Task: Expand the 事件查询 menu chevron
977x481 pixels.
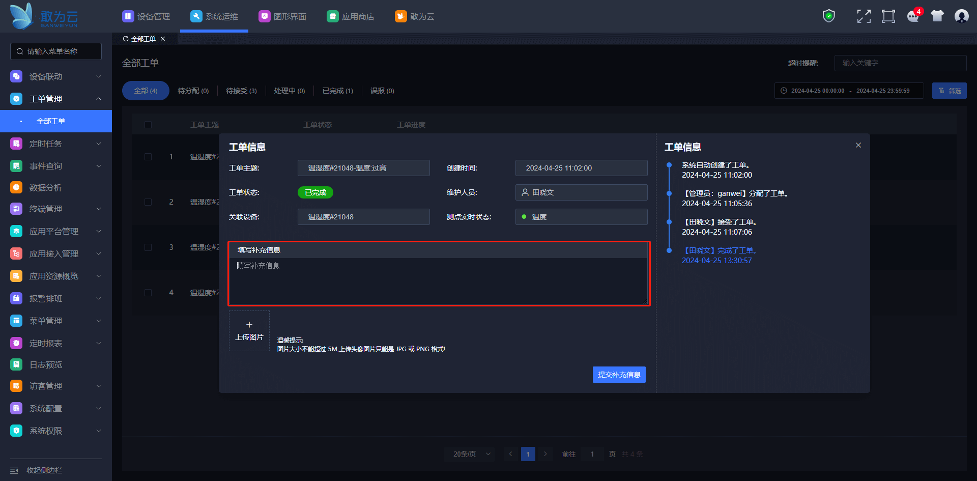Action: point(99,166)
